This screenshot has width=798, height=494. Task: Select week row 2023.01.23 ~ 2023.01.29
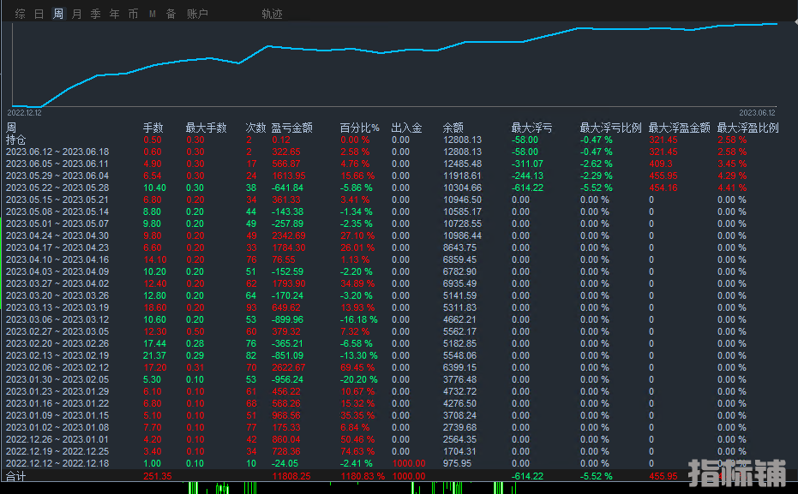click(57, 391)
